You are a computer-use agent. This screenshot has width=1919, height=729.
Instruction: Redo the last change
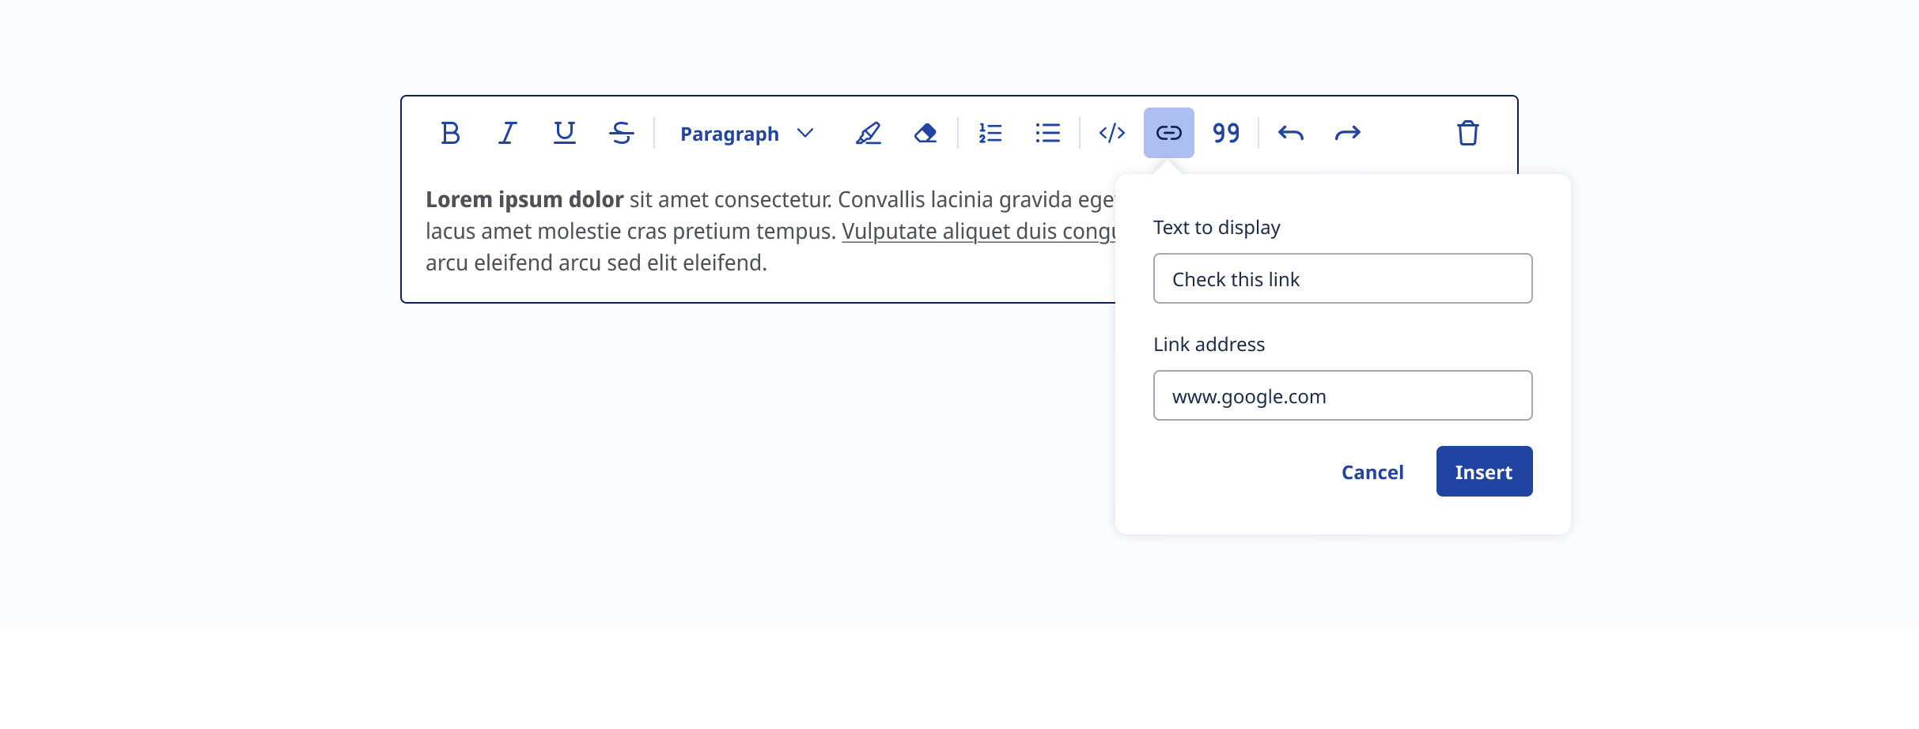pyautogui.click(x=1347, y=133)
